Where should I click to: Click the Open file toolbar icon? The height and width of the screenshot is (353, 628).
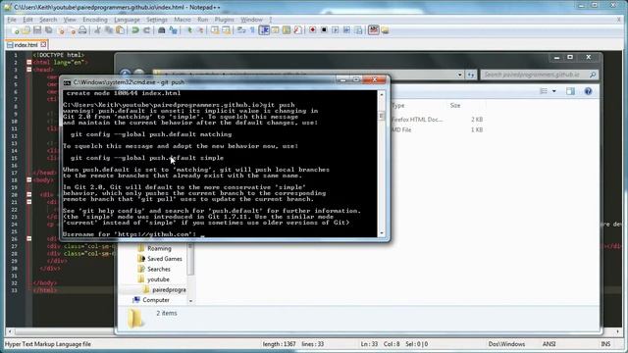coord(26,30)
